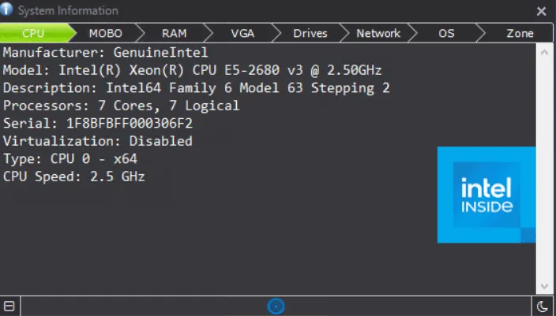Click the Intel Inside logo
The image size is (556, 316).
coord(486,195)
